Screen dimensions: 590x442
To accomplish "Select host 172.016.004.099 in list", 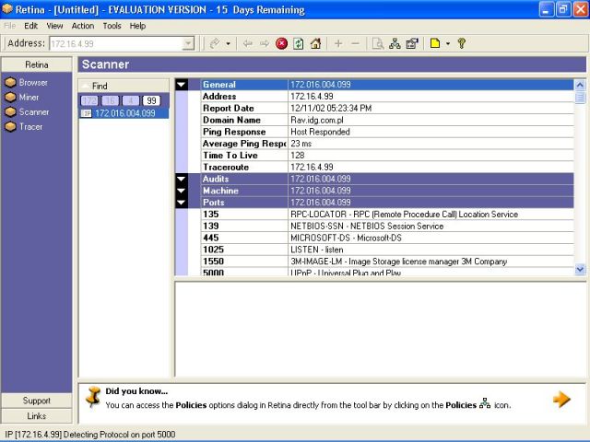I will (124, 113).
